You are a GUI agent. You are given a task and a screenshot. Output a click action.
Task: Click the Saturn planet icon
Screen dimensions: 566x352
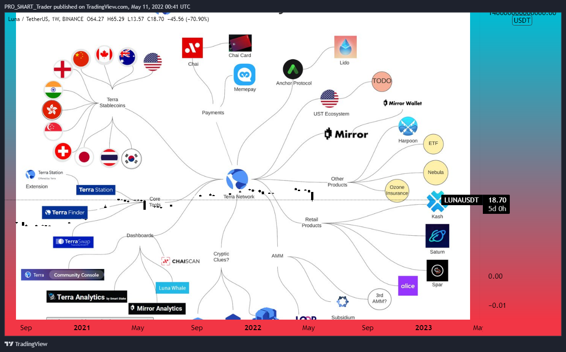click(437, 236)
